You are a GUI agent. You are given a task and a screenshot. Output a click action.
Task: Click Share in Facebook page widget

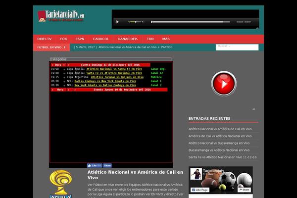pos(244,190)
